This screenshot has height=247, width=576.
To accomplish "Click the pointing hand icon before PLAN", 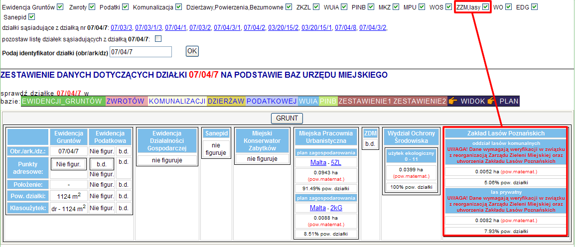I will [x=491, y=101].
